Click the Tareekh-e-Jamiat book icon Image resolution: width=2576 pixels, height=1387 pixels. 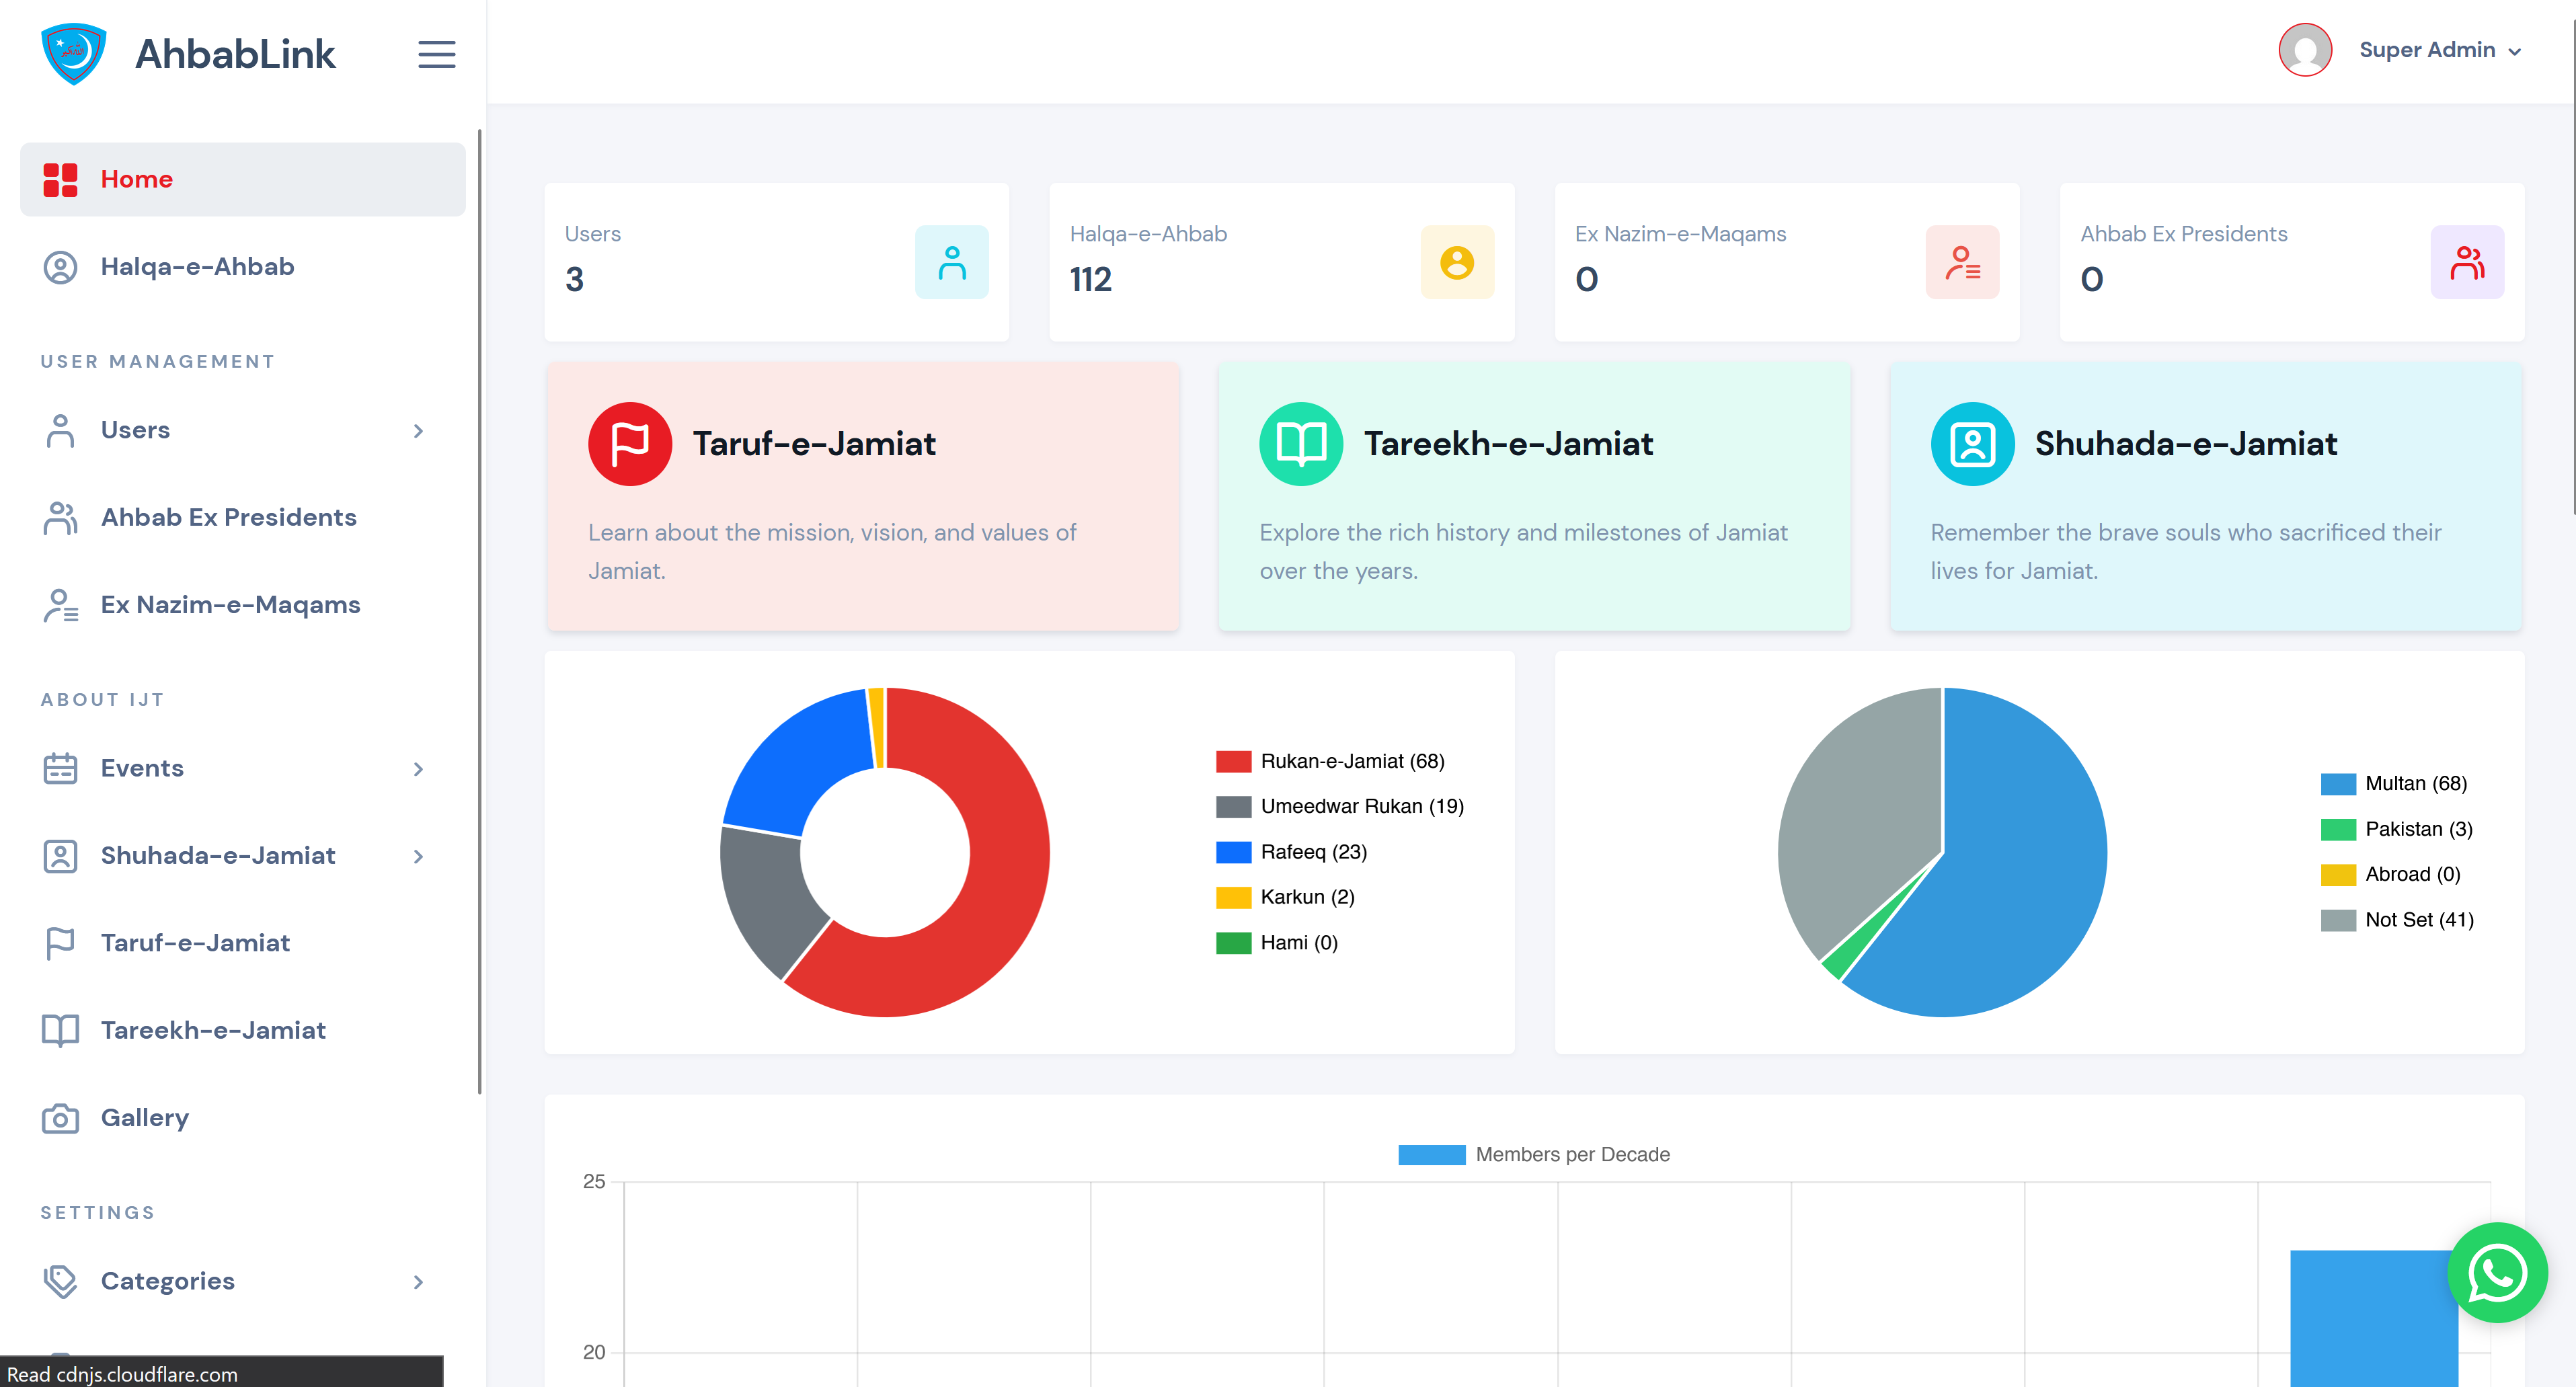1300,443
